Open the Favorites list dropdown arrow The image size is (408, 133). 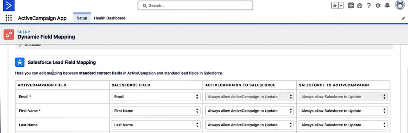pos(341,6)
